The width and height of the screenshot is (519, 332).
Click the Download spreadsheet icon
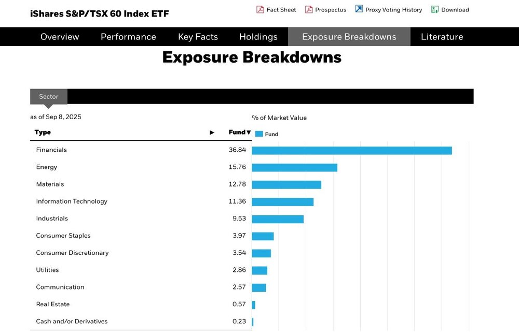pos(434,9)
